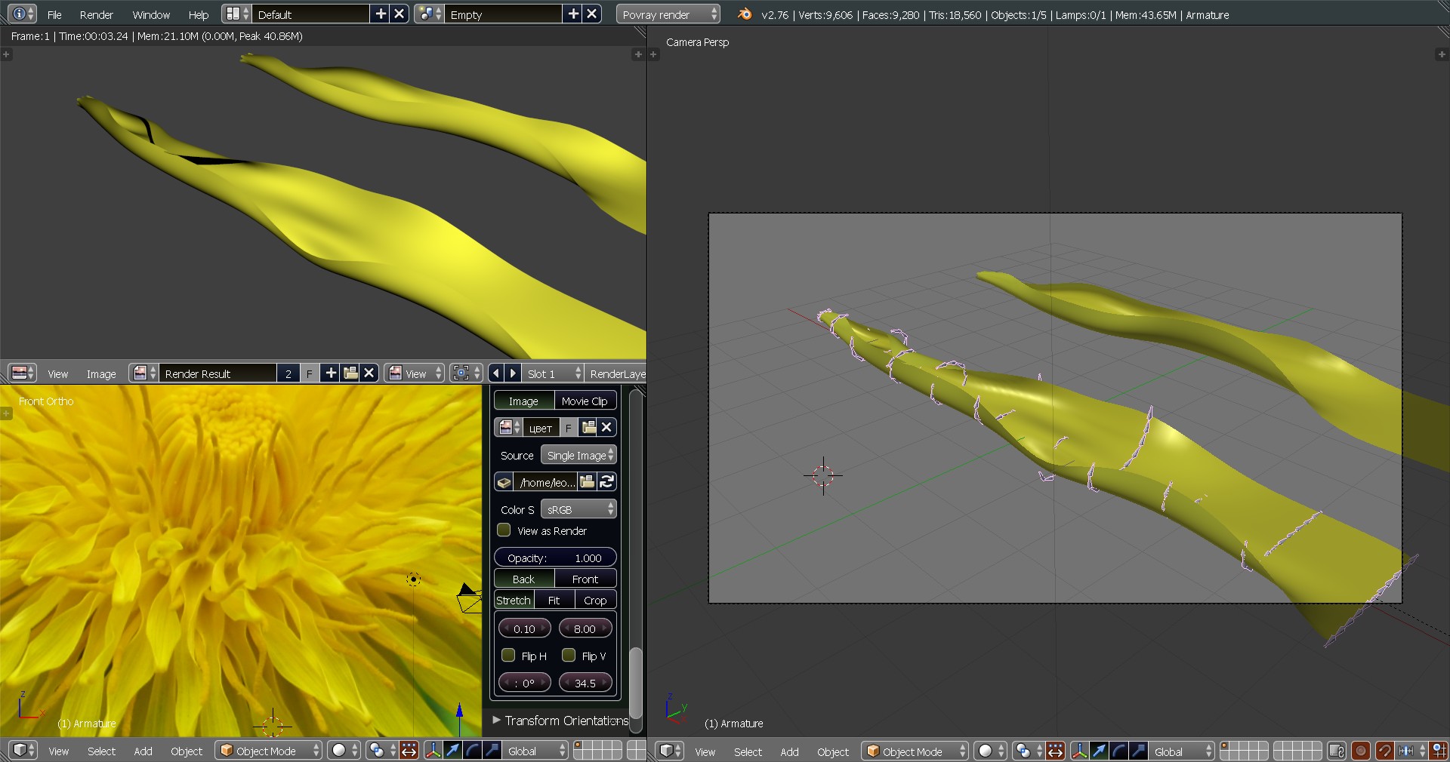This screenshot has height=762, width=1450.
Task: Open image file browser next to /home/leo path
Action: coord(587,481)
